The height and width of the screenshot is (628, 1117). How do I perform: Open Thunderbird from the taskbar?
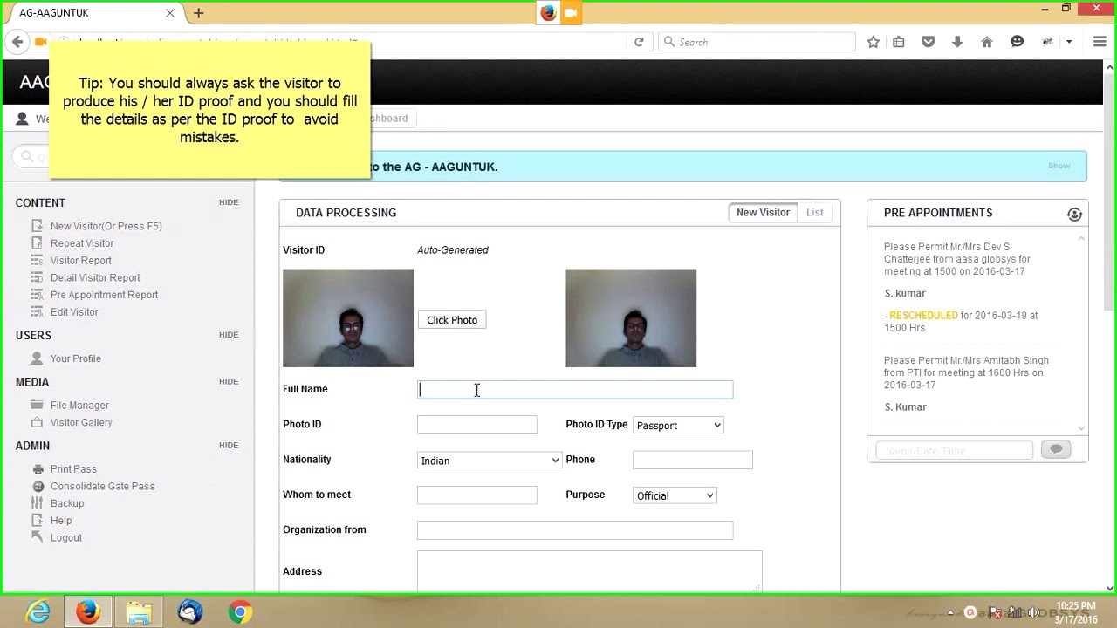coord(189,612)
